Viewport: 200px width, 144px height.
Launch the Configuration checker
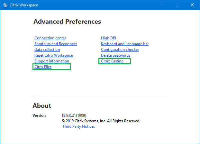point(120,50)
